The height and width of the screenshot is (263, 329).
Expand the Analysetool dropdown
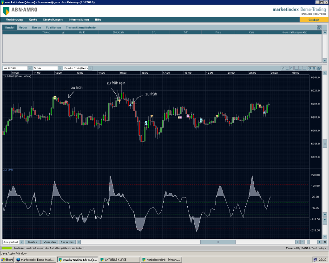[x=22, y=242]
